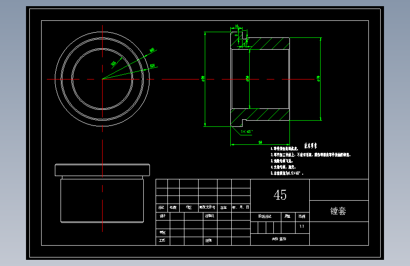Click the "批准" cell label
Screen dimensions: 410x266
(x=209, y=240)
